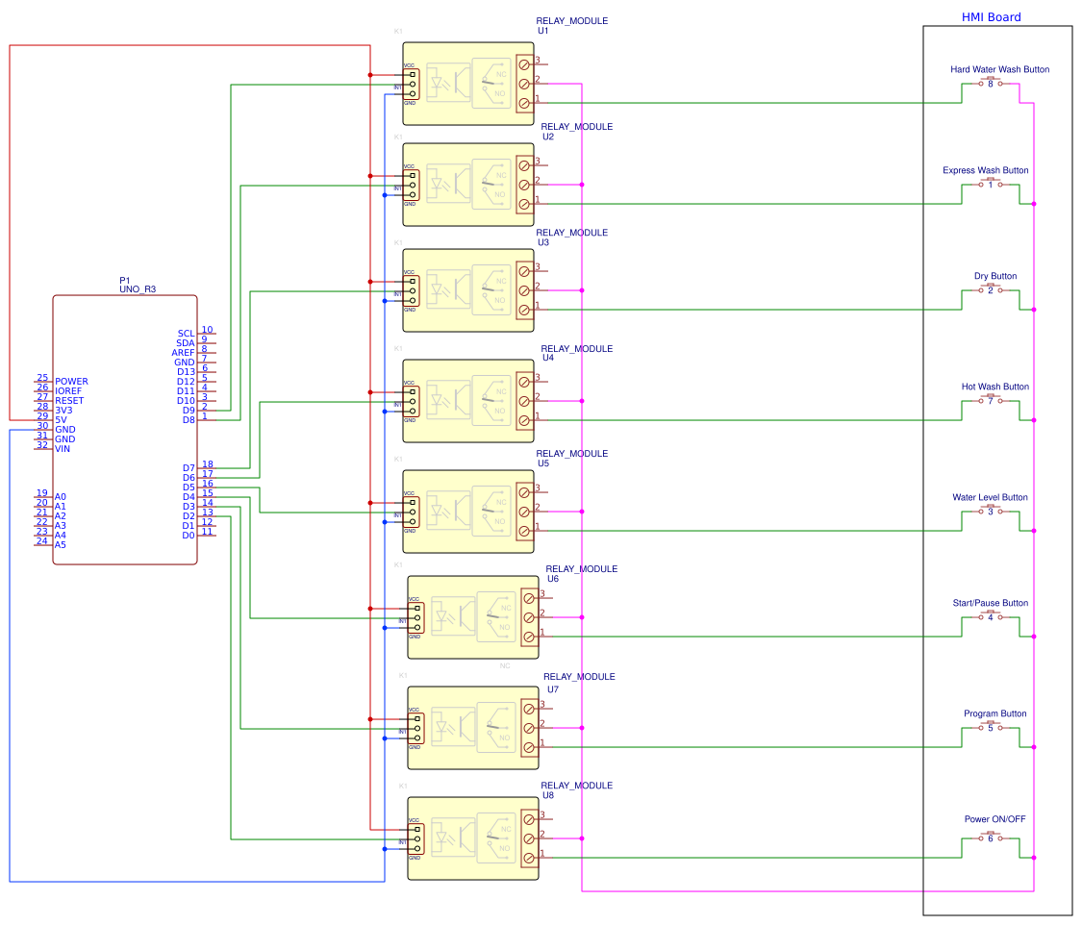Select the "UNO_R3" component name label
1082x925 pixels.
138,289
